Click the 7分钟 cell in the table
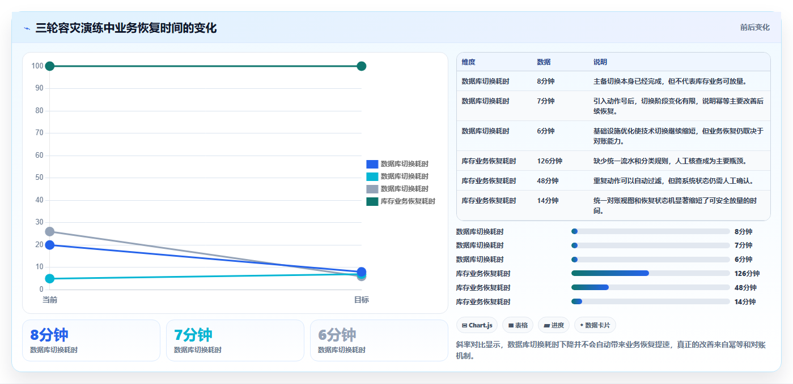 pos(546,101)
